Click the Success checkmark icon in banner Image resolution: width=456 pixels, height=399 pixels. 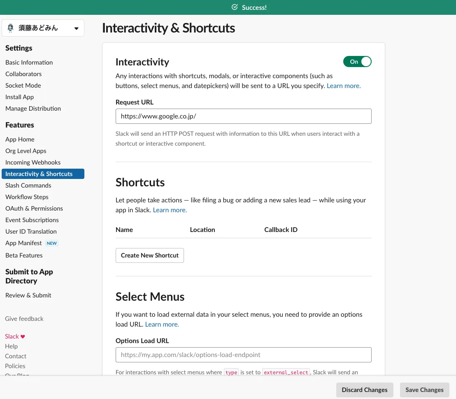tap(235, 7)
